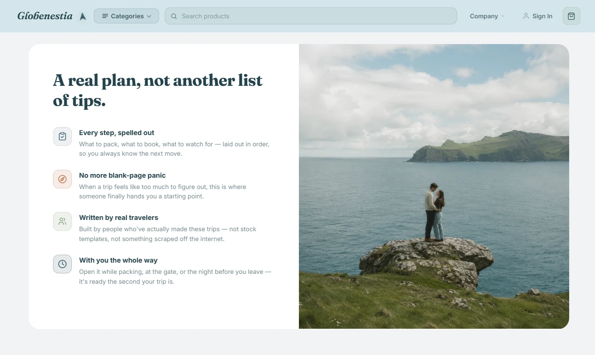The height and width of the screenshot is (355, 595).
Task: Select 'Every step, spelled out' title
Action: point(117,133)
